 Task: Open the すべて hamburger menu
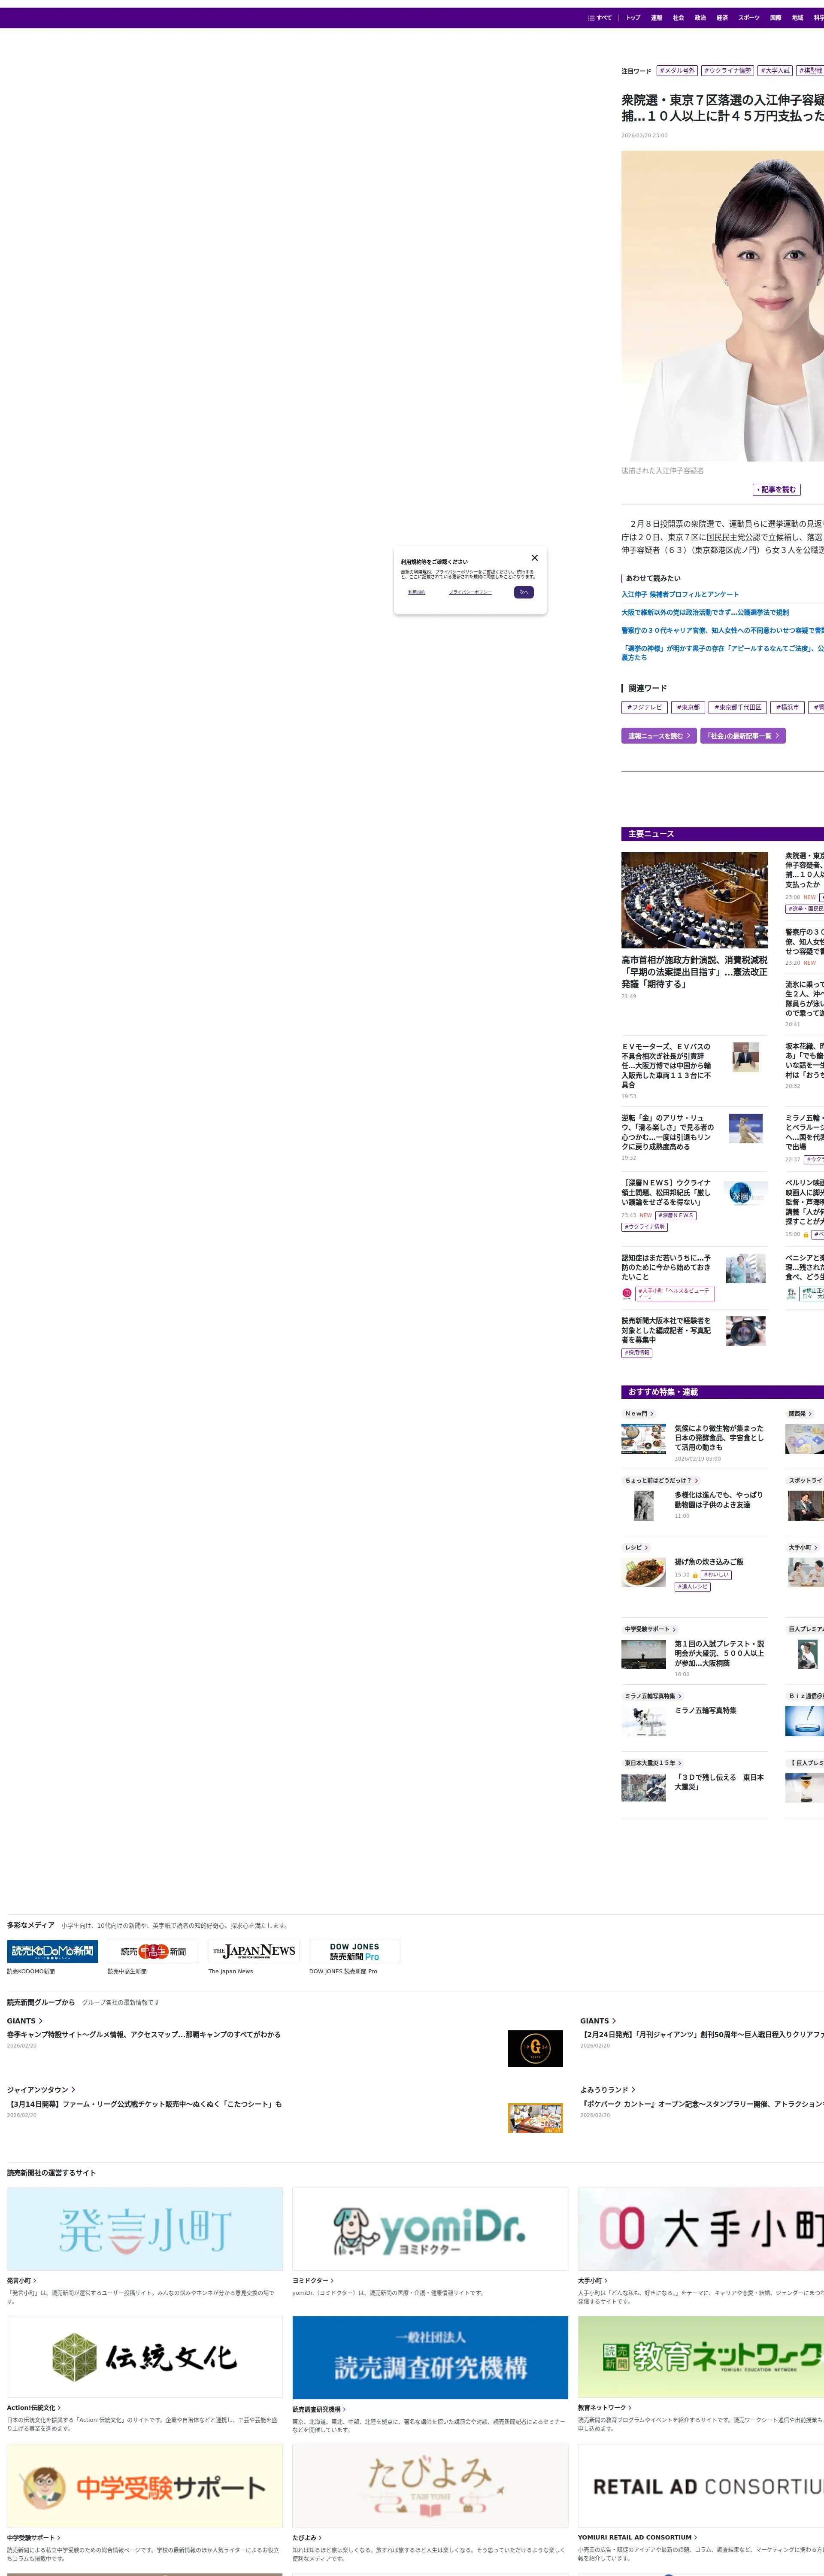600,18
